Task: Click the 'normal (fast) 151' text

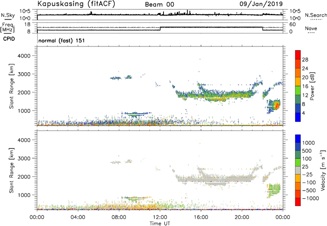Action: (62, 40)
